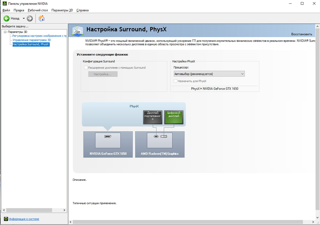320x225 pixels.
Task: Click DisplayPort connector on GTX 1650
Action: [108, 137]
